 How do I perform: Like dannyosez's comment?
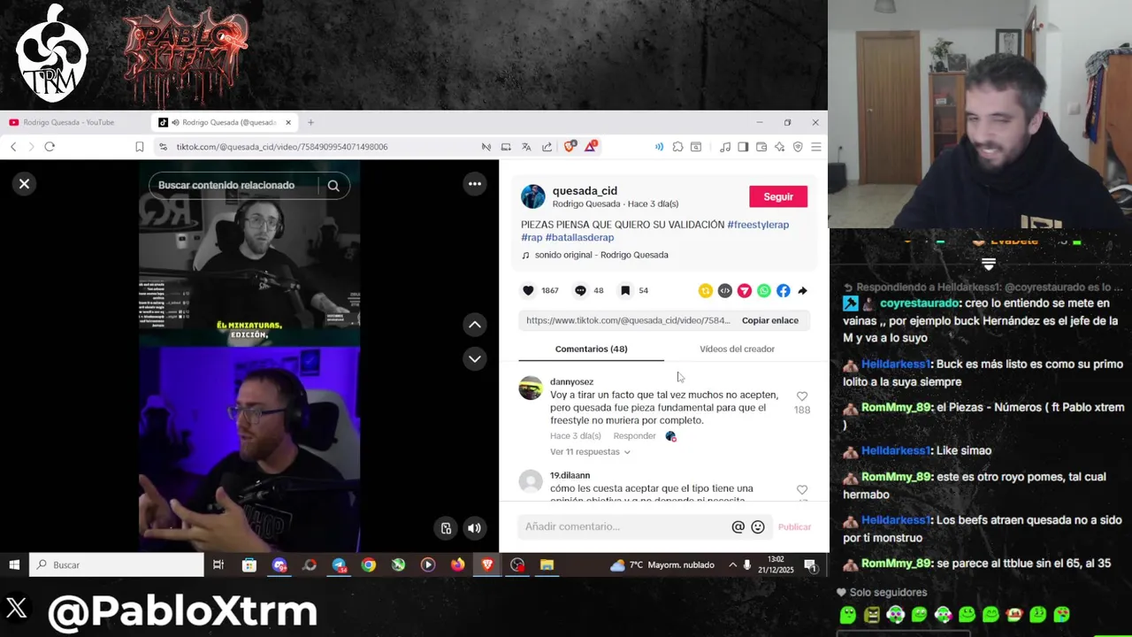tap(802, 396)
